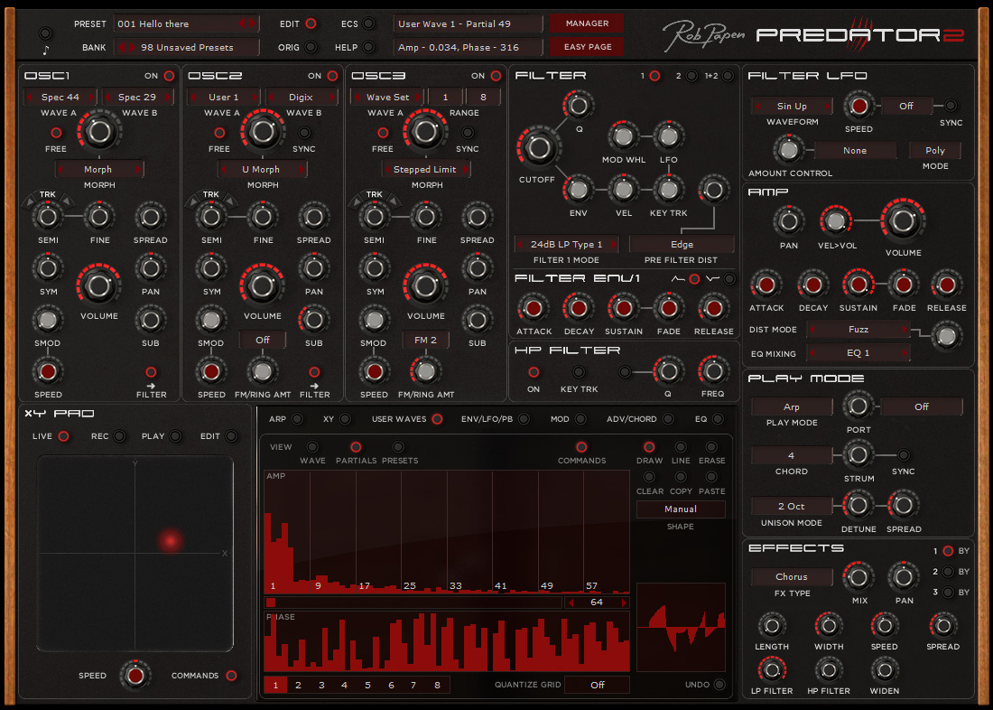Viewport: 993px width, 710px height.
Task: Click the EASY PAGE button
Action: (586, 46)
